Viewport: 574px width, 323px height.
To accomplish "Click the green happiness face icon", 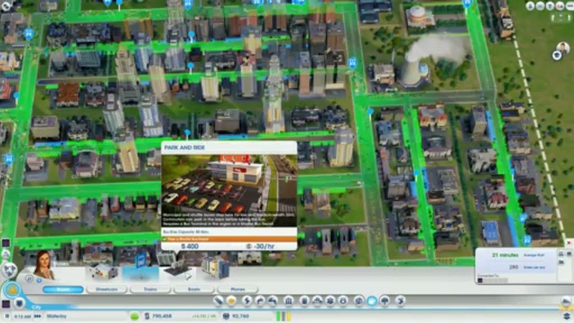I will pos(134,316).
